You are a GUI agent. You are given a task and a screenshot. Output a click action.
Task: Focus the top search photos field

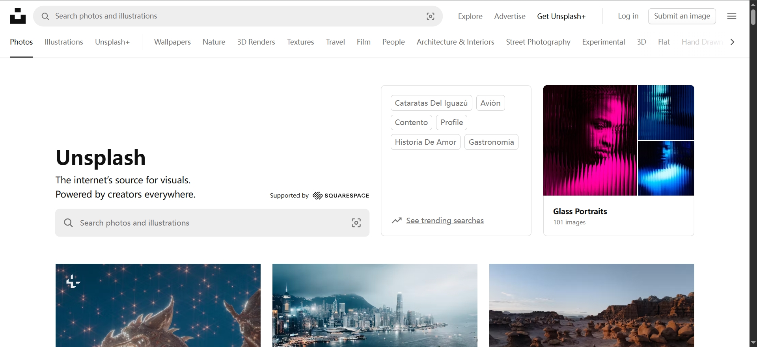238,16
